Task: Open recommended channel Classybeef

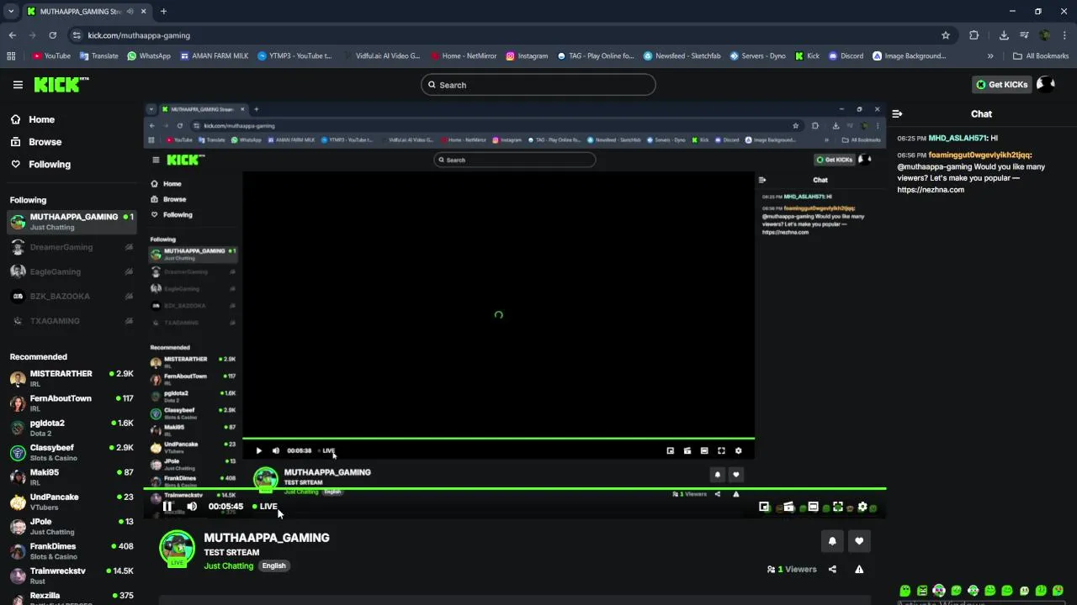Action: coord(72,452)
